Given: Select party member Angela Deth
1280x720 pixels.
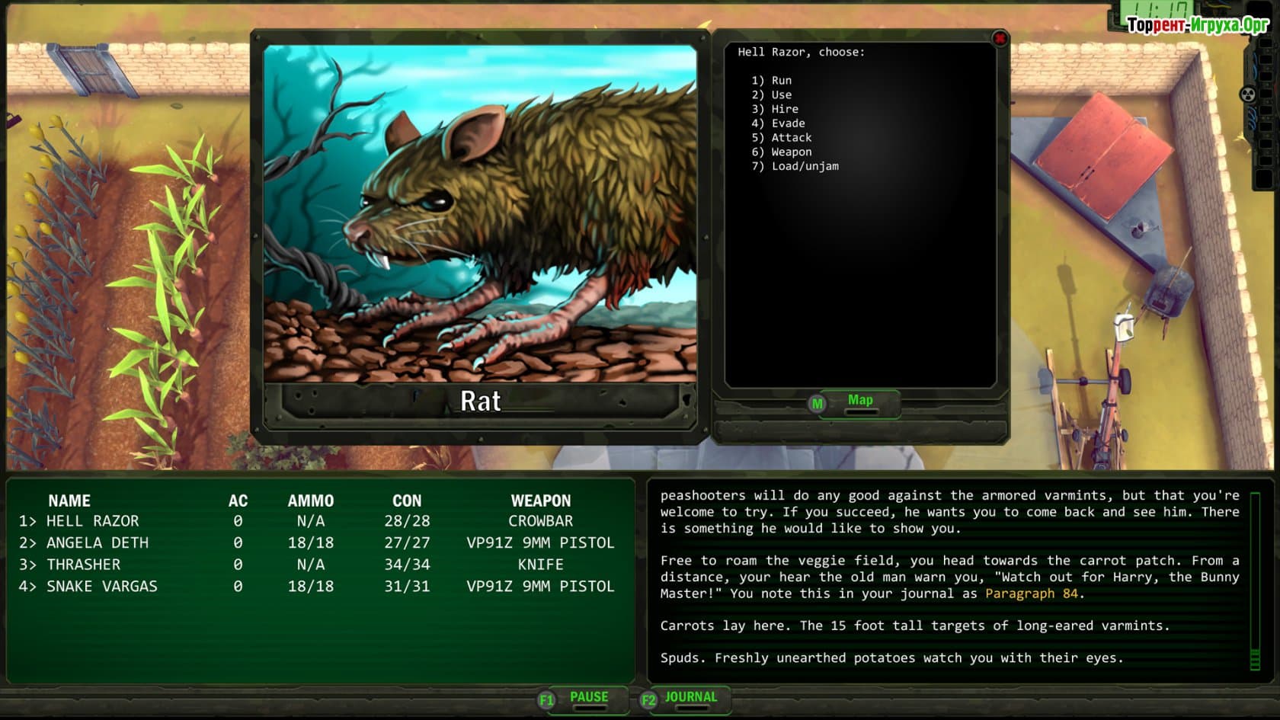Looking at the screenshot, I should (x=98, y=543).
